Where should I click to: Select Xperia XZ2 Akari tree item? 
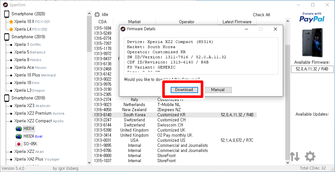(x=29, y=152)
